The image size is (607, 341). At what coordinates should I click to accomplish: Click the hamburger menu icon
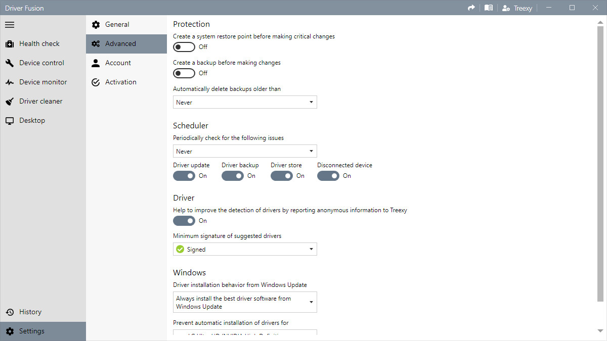(10, 24)
